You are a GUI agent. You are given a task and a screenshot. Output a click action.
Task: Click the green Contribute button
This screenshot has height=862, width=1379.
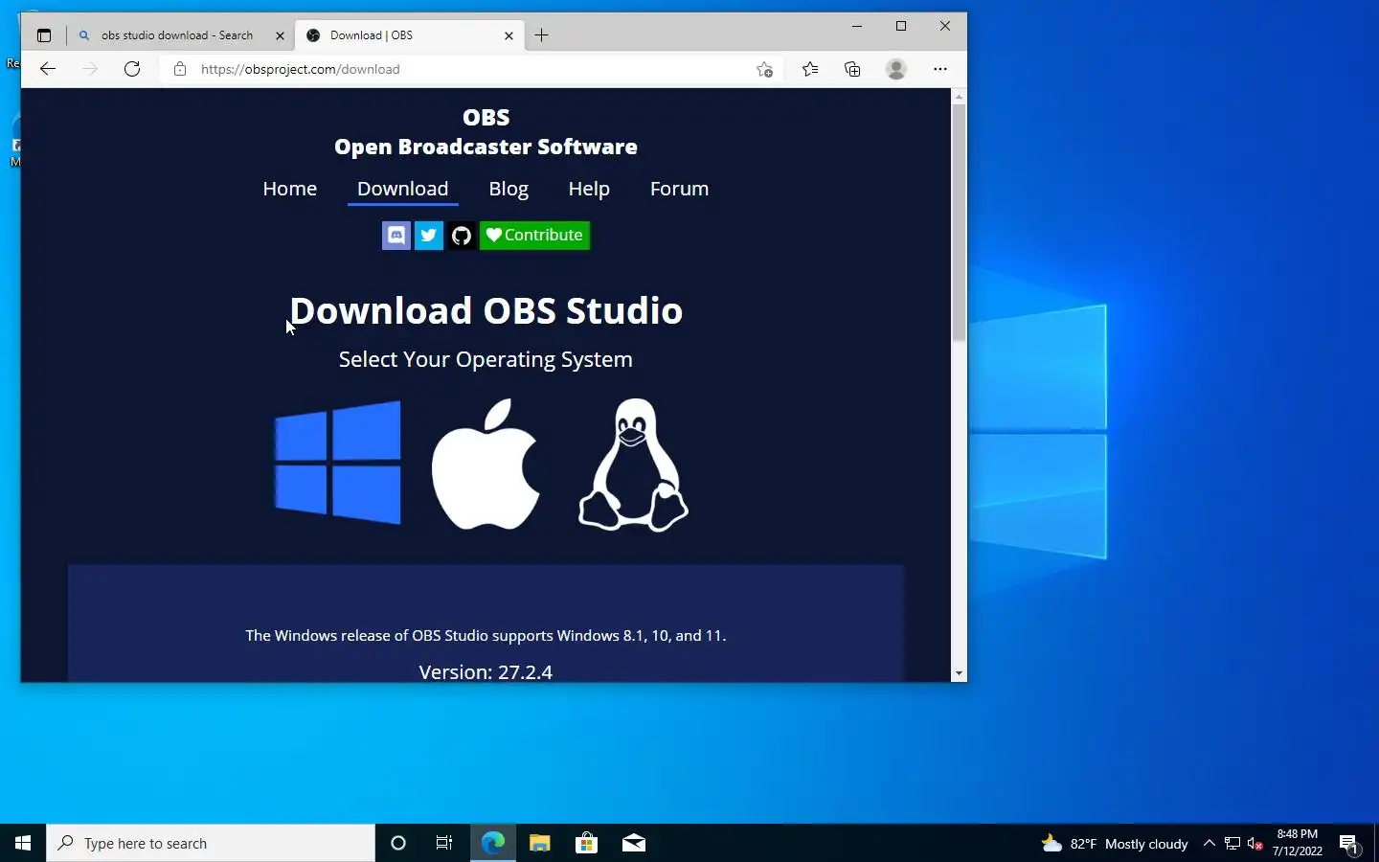pos(534,236)
